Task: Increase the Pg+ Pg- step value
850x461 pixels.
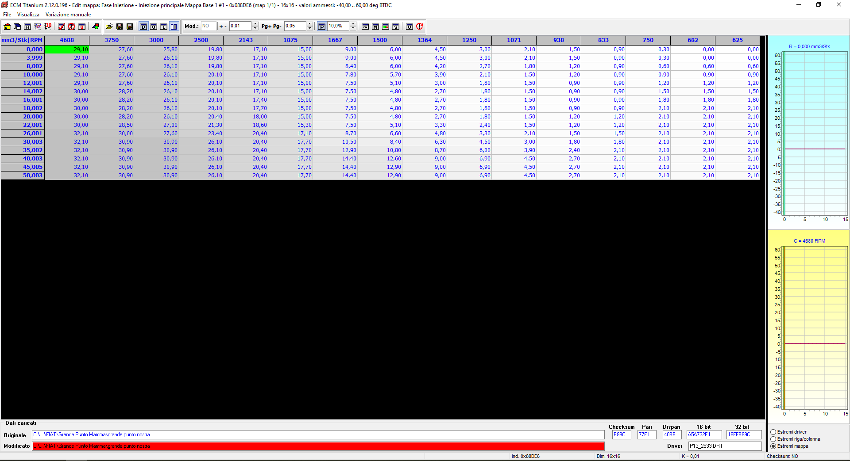Action: (310, 24)
